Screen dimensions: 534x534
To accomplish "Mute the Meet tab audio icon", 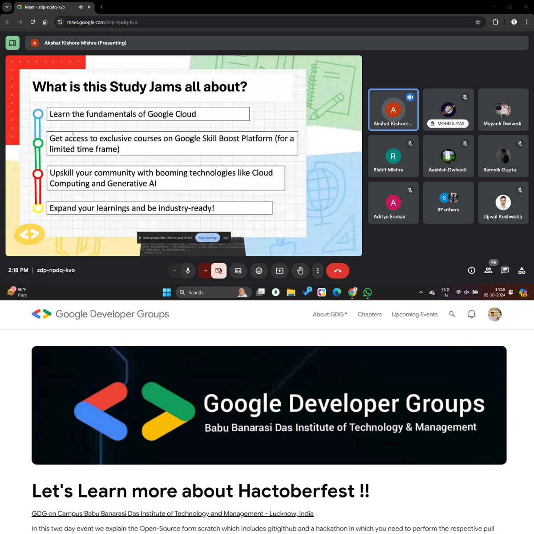I will 81,7.
